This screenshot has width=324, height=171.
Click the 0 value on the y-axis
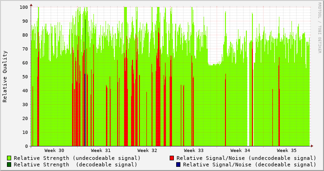[x=26, y=146]
